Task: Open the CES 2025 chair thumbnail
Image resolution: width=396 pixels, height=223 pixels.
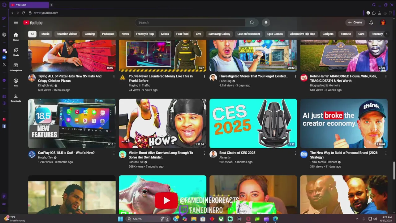Action: [x=253, y=123]
